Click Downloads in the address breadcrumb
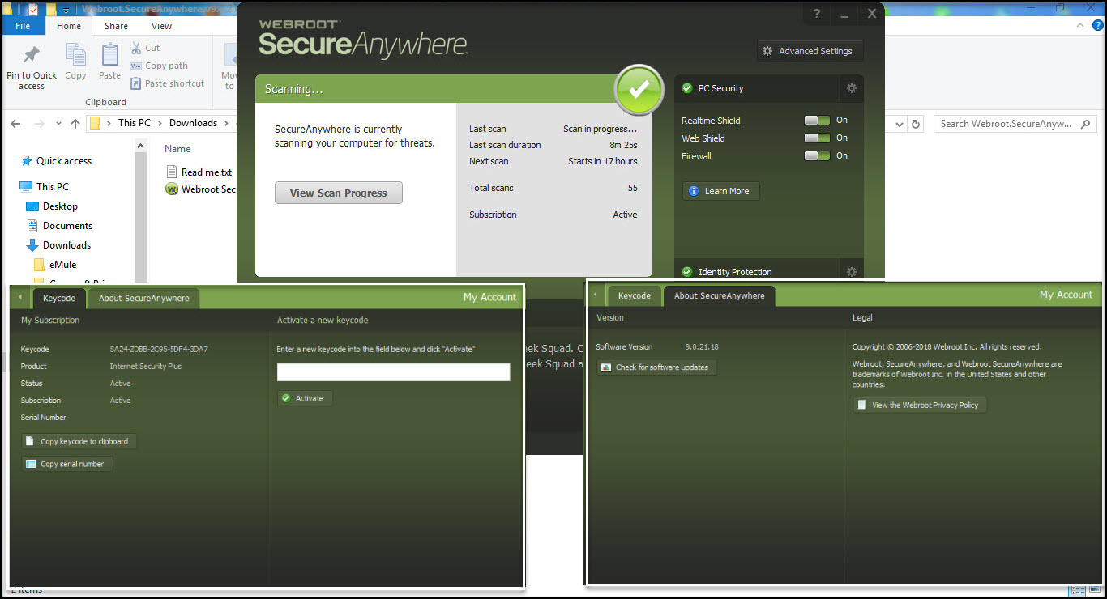This screenshot has width=1107, height=599. pyautogui.click(x=193, y=123)
